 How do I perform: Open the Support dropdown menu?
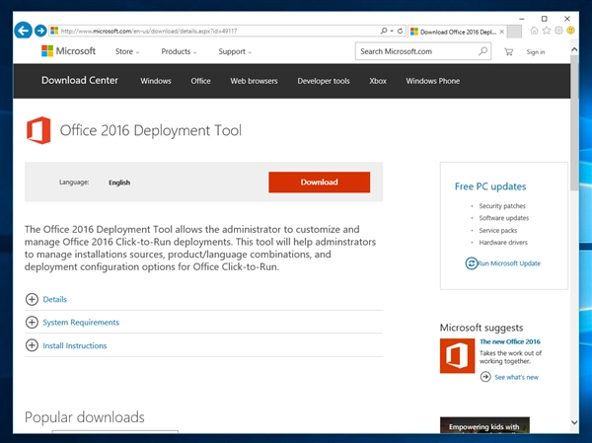pos(235,51)
